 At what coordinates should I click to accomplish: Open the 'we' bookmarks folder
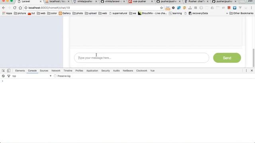pos(133,13)
